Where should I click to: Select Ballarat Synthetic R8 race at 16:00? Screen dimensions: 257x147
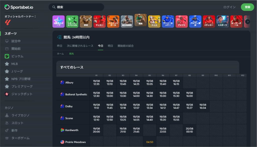click(189, 94)
